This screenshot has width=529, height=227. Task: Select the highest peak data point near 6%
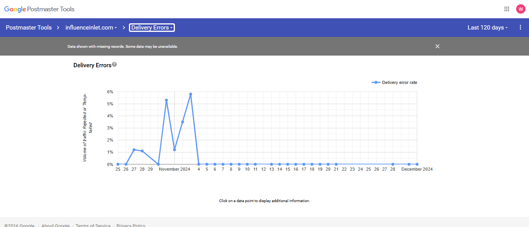coord(190,94)
